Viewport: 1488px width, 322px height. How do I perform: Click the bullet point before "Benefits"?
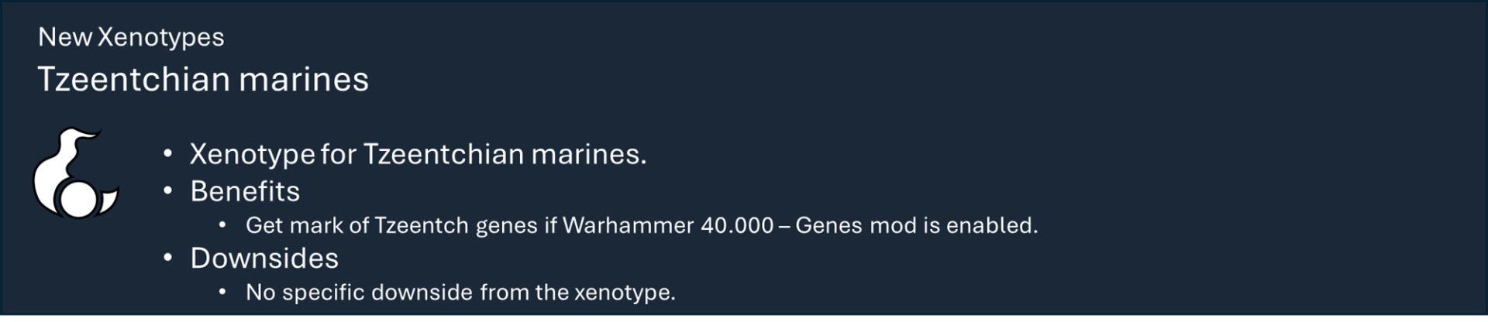[167, 190]
